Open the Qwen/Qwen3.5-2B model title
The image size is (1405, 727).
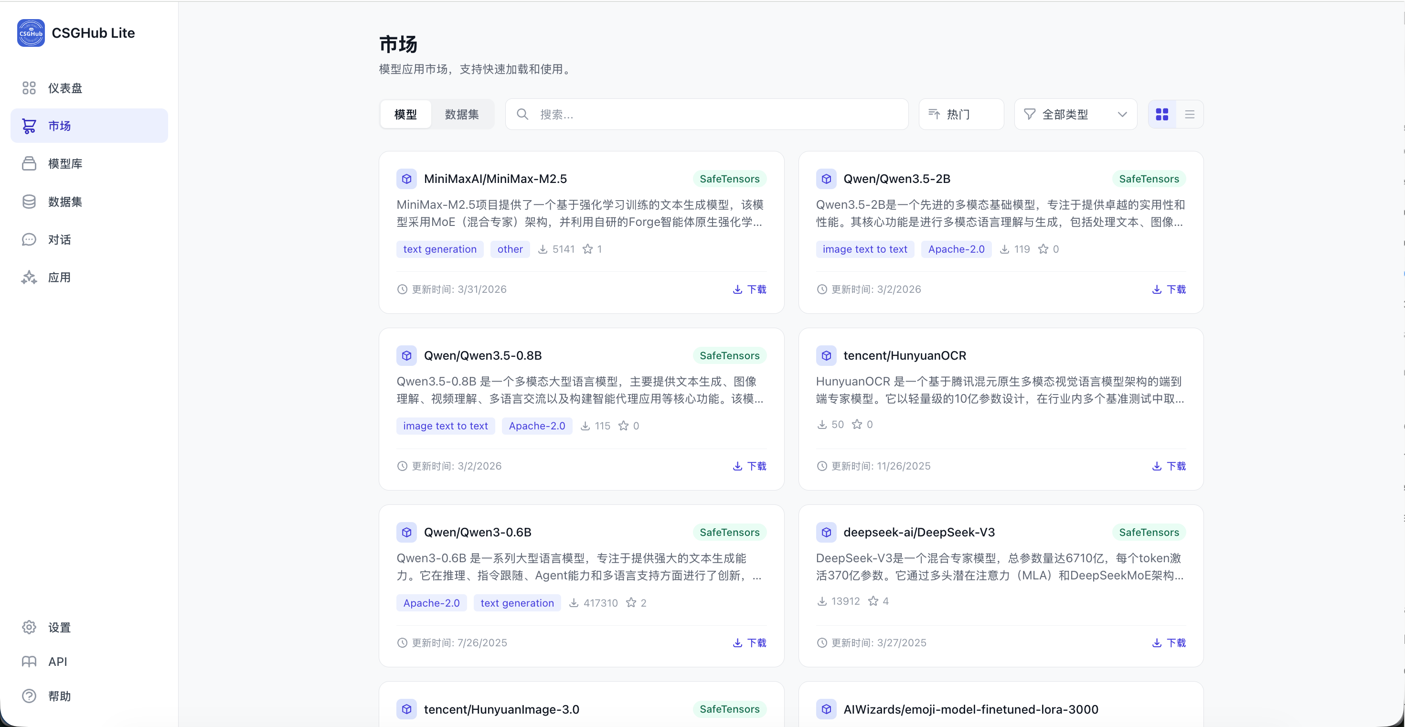click(x=897, y=179)
